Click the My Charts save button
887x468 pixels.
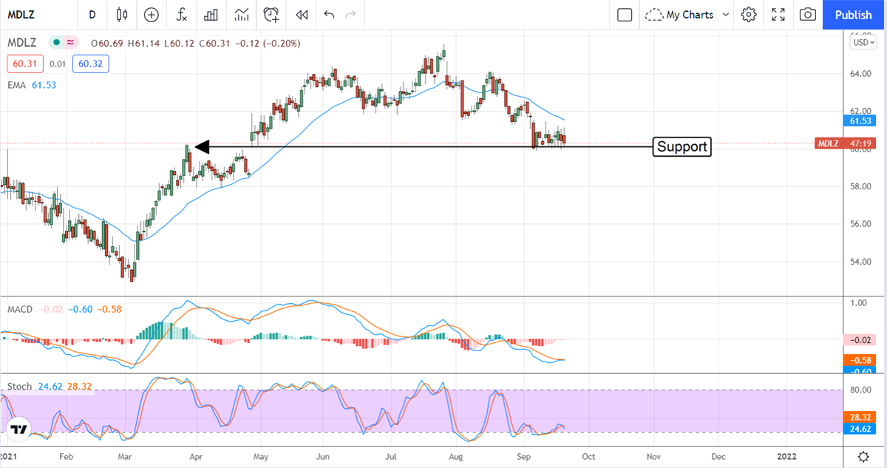click(679, 14)
